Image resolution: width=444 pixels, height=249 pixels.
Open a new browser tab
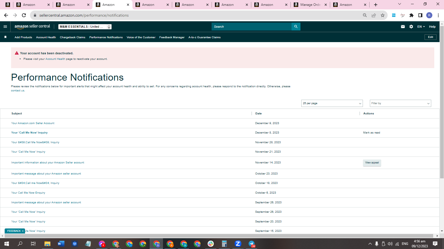(x=376, y=5)
